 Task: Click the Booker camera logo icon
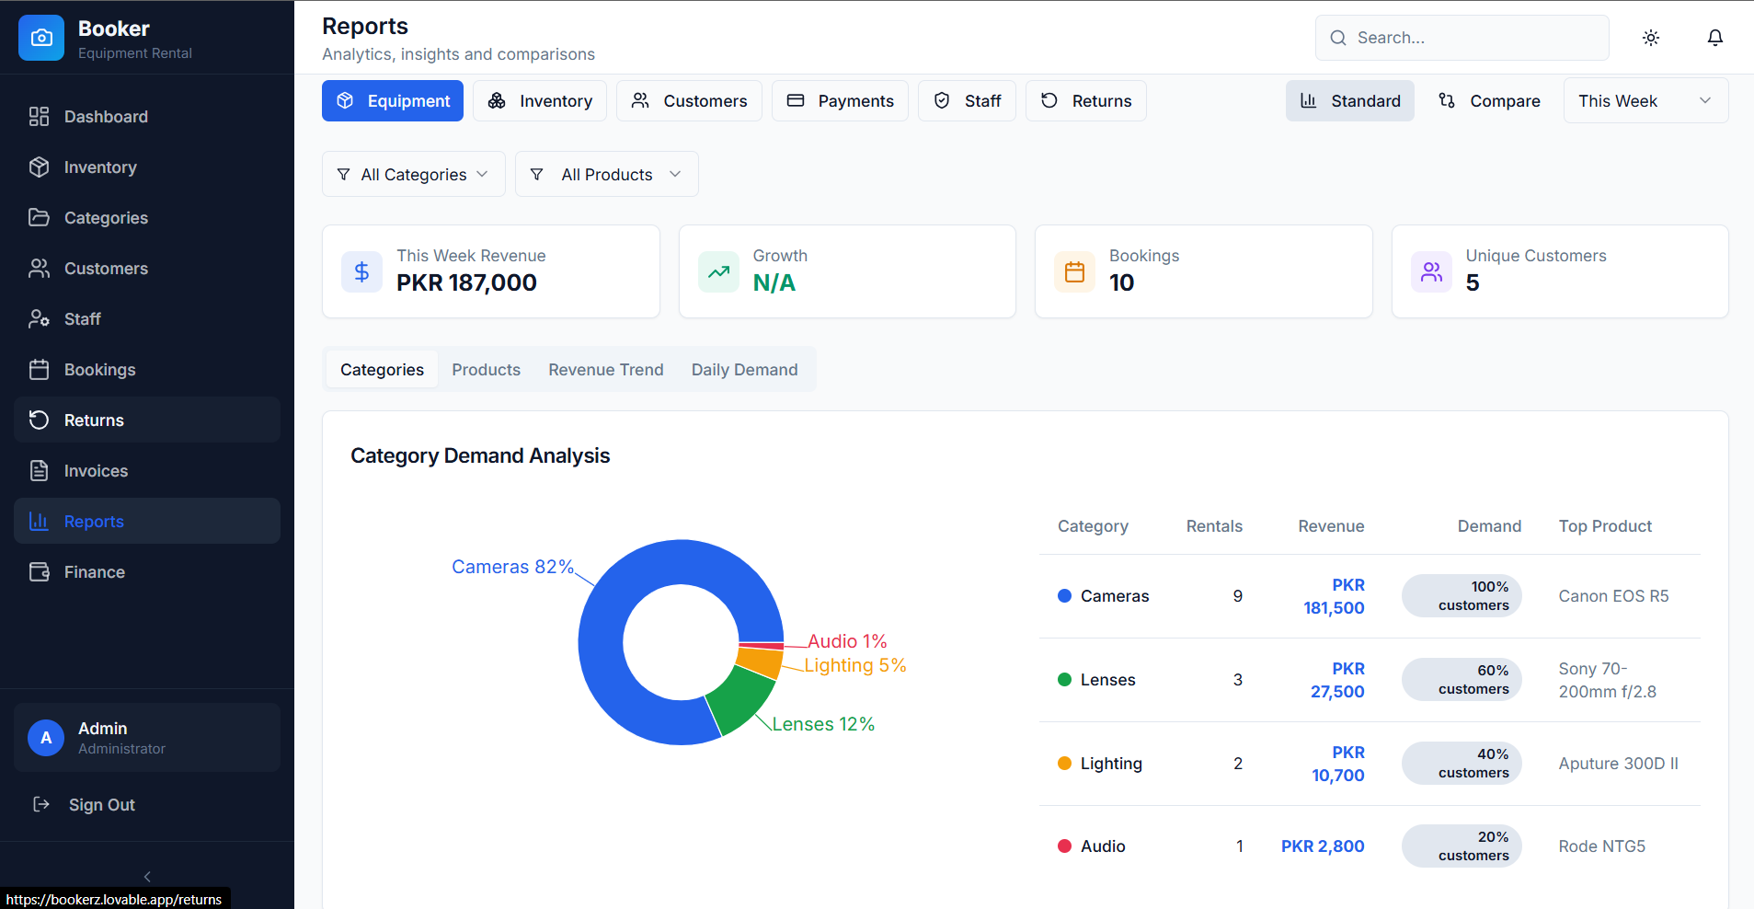click(41, 38)
